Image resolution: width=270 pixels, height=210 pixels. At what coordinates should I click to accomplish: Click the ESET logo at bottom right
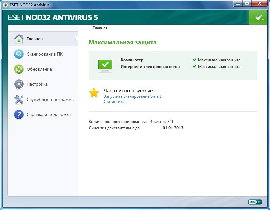255,202
